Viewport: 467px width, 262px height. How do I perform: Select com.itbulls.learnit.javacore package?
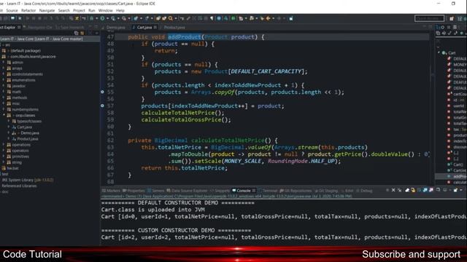pos(33,57)
